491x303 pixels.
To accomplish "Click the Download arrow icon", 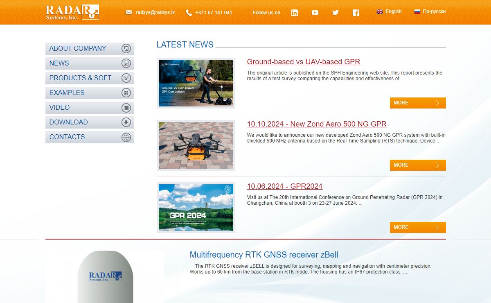I will click(126, 122).
